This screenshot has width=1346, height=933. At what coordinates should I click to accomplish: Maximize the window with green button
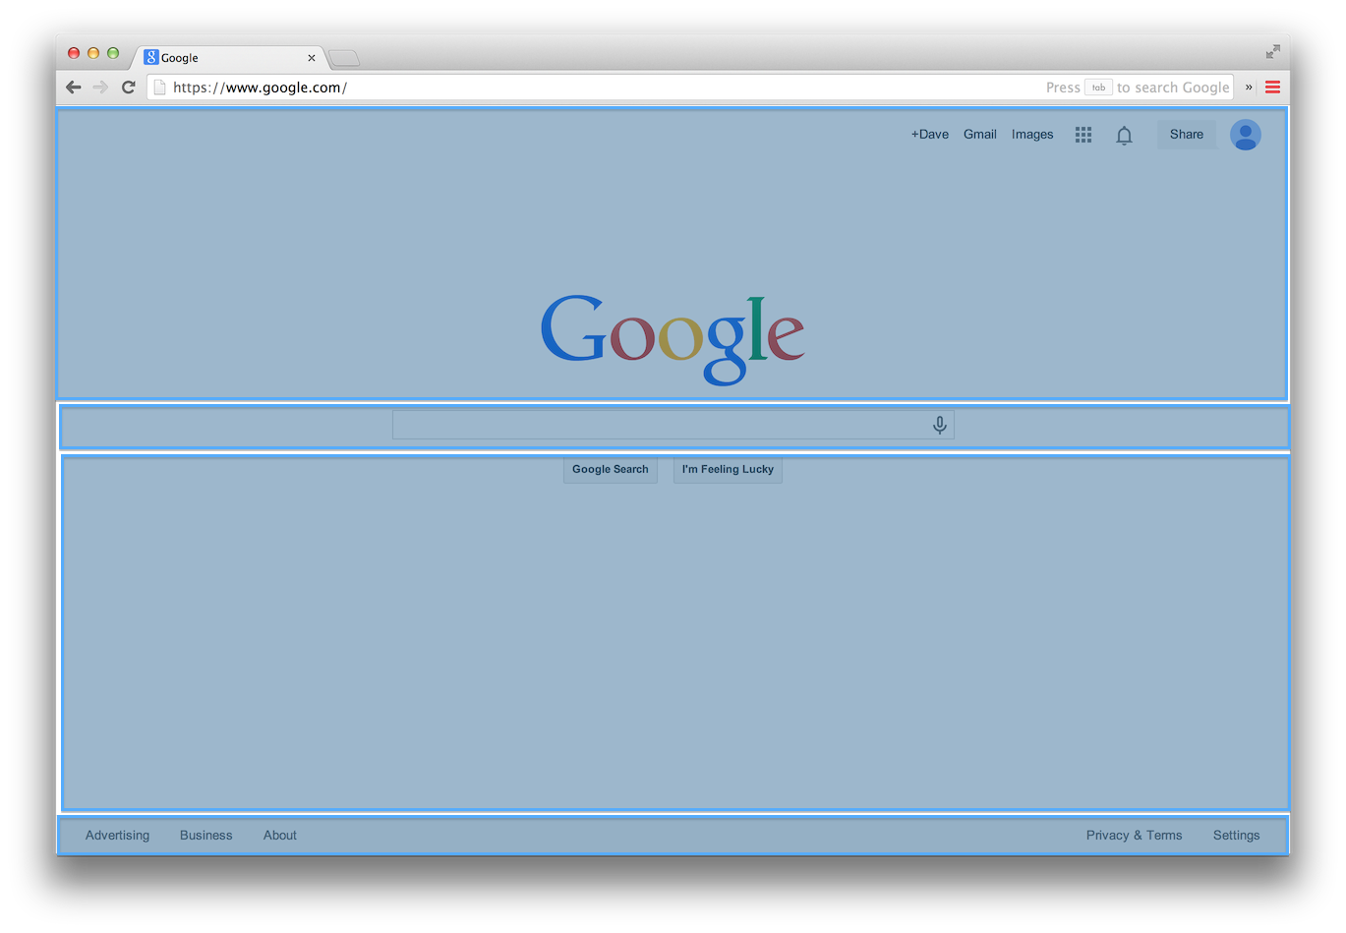tap(113, 53)
